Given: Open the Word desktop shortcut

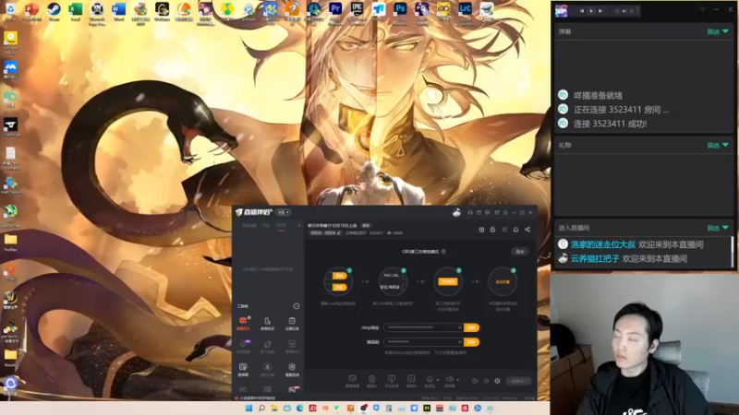Looking at the screenshot, I should [119, 10].
